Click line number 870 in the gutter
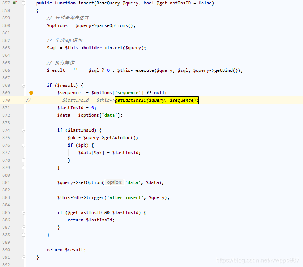The height and width of the screenshot is (267, 303). (6, 100)
